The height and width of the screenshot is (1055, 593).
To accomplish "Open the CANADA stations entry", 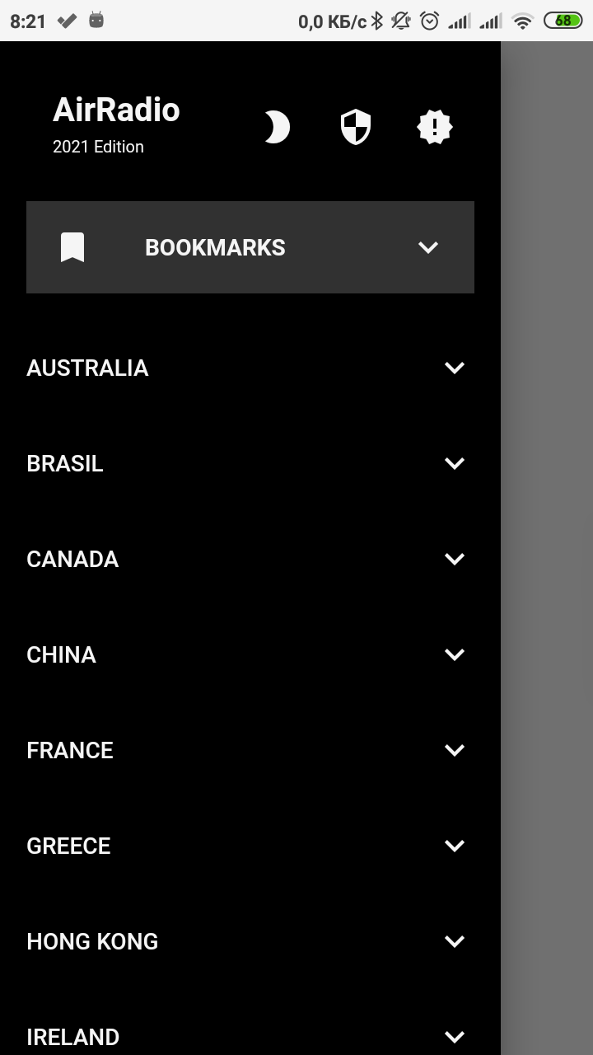I will (72, 559).
